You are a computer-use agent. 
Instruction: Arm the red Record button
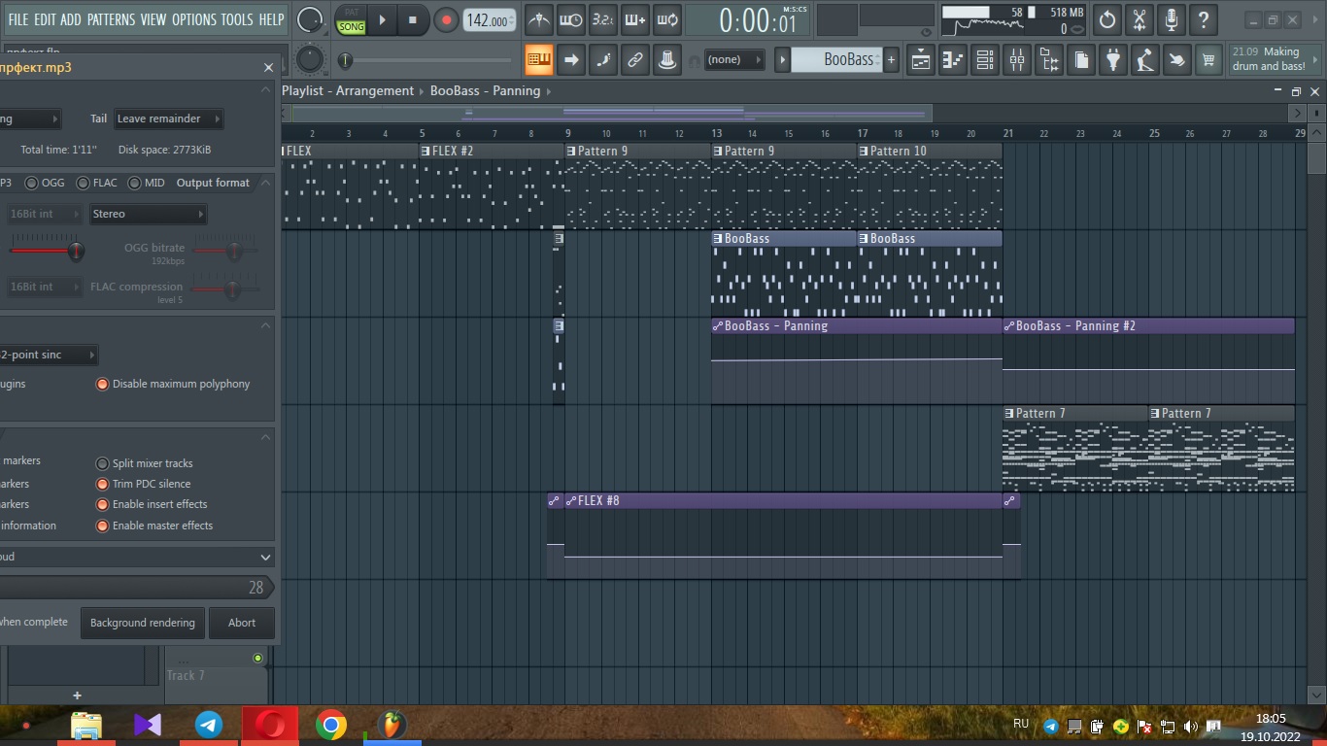tap(446, 19)
